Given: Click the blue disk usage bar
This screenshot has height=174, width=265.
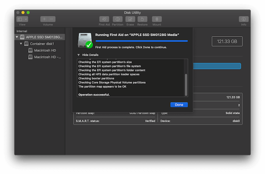Looking at the screenshot, I should [x=217, y=66].
